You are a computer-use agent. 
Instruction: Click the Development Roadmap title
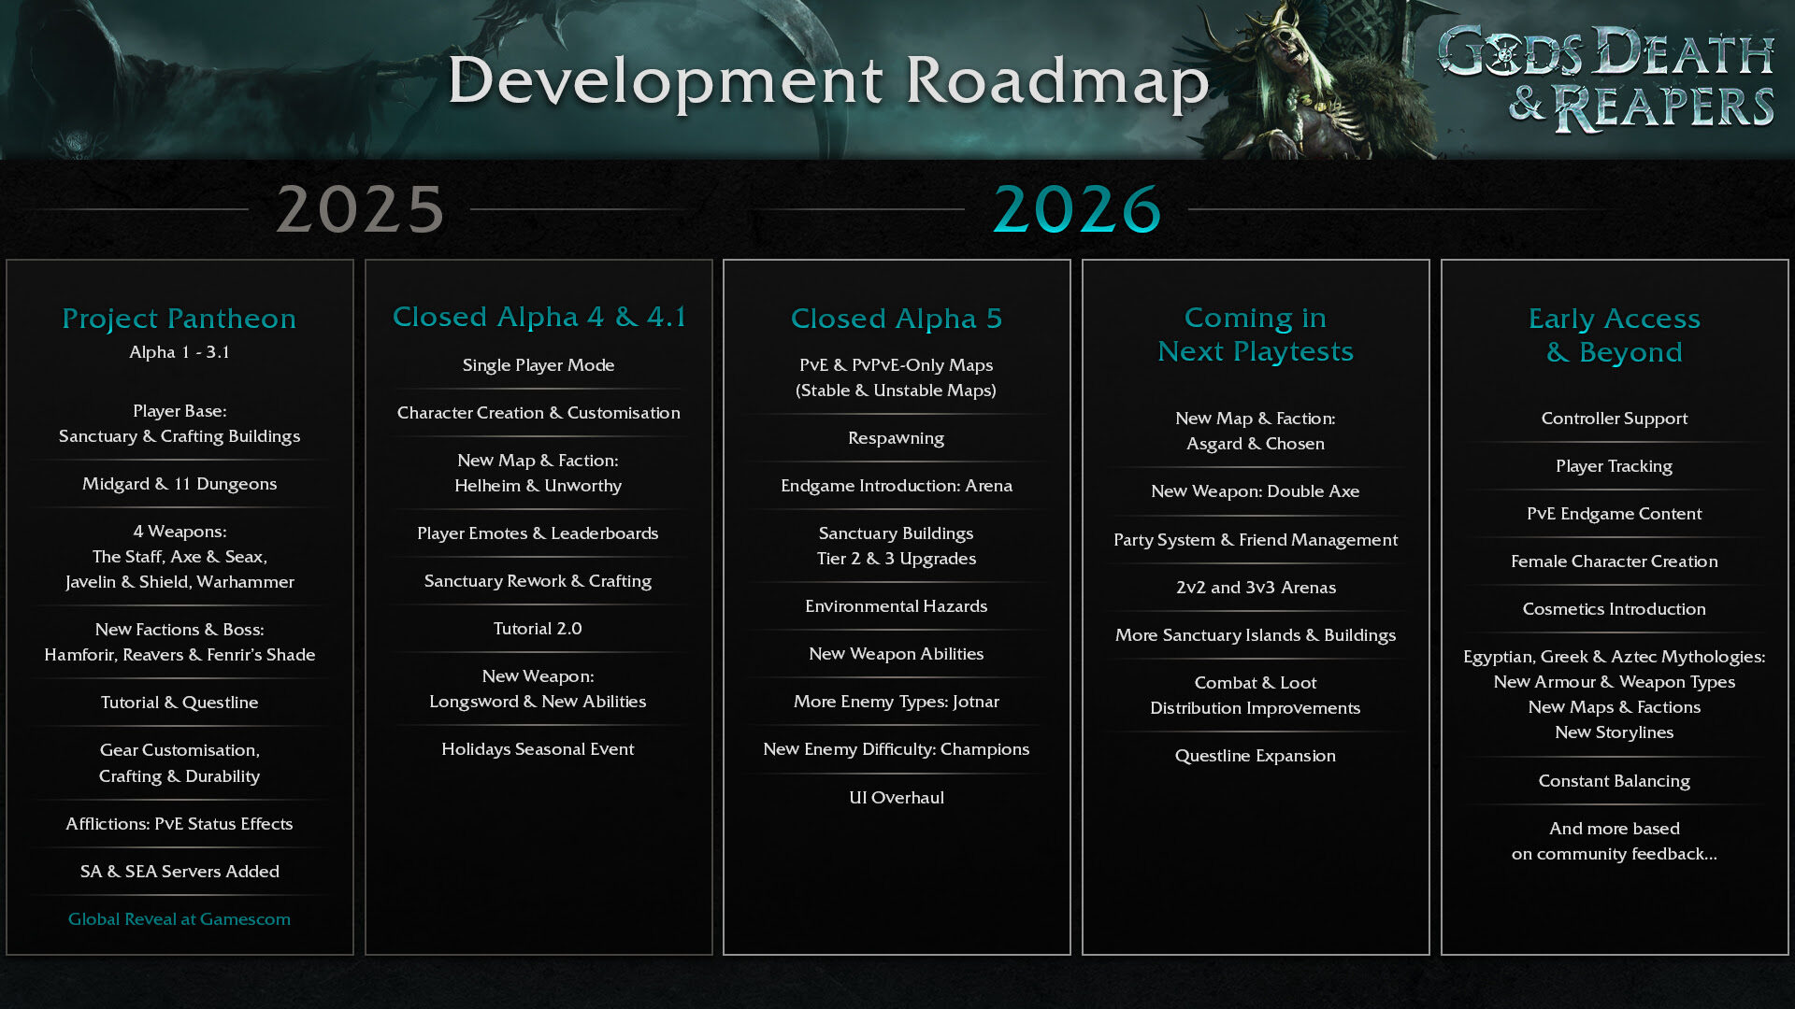point(828,82)
